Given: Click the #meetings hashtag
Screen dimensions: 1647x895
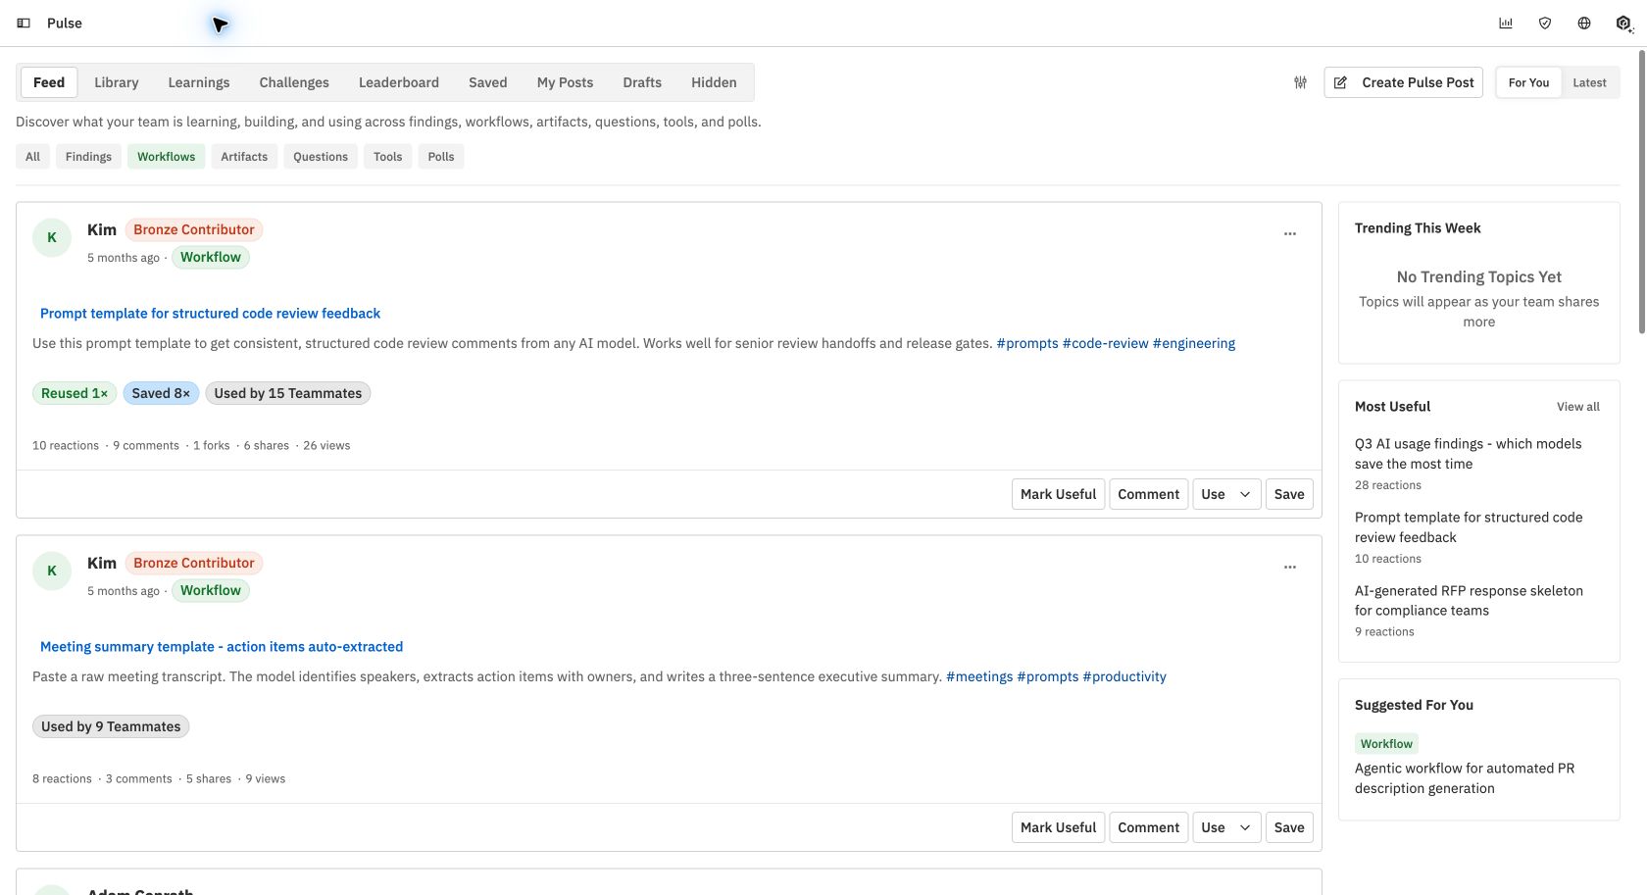Looking at the screenshot, I should [x=979, y=676].
